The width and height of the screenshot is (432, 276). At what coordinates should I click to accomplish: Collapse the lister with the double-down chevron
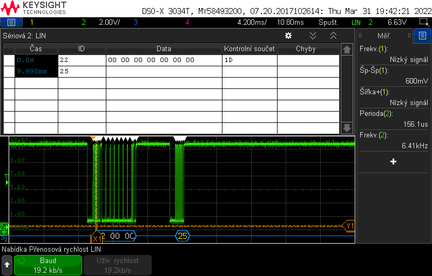[x=313, y=36]
